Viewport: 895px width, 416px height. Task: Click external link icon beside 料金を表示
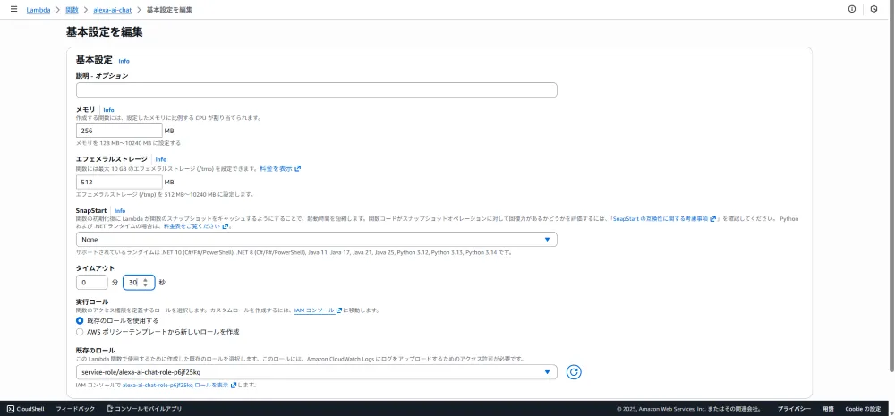(x=297, y=168)
